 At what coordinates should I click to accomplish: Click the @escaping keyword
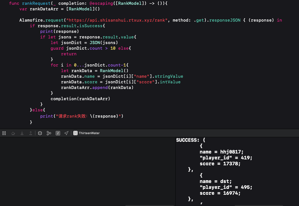click(101, 3)
